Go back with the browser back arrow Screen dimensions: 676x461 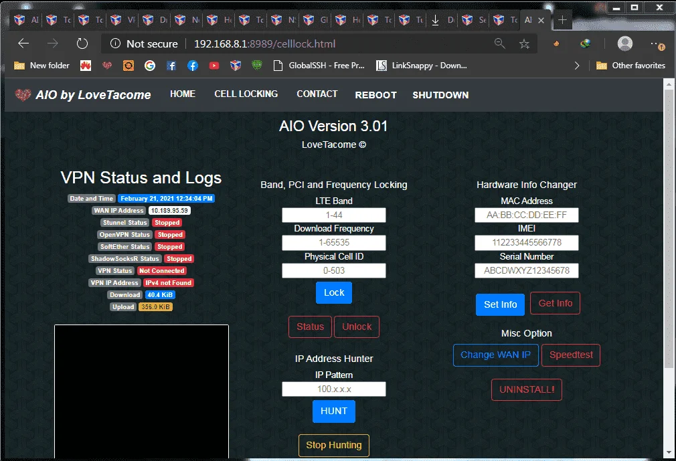[23, 43]
